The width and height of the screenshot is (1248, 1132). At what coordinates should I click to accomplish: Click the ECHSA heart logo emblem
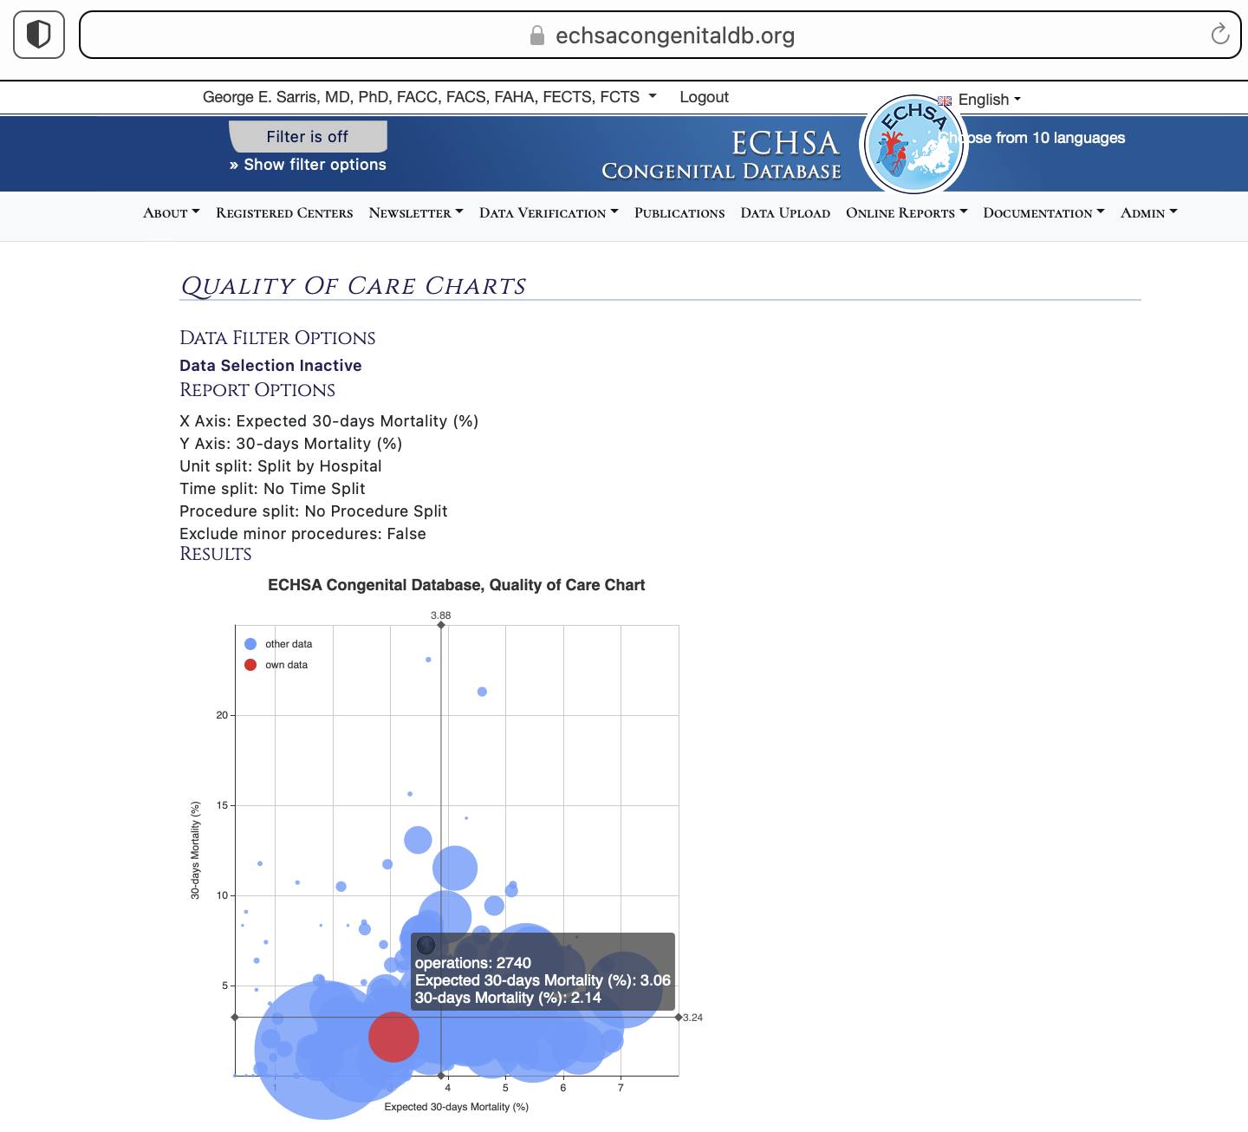click(x=913, y=146)
